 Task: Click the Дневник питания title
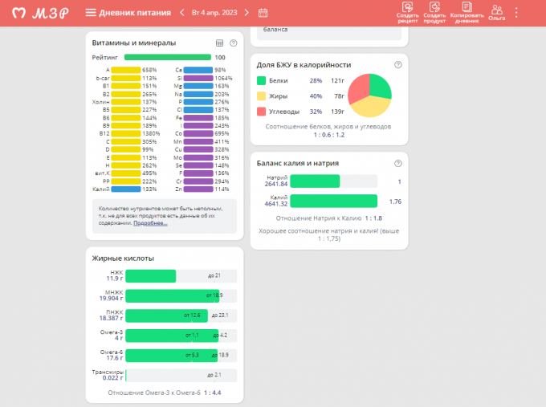tap(133, 13)
